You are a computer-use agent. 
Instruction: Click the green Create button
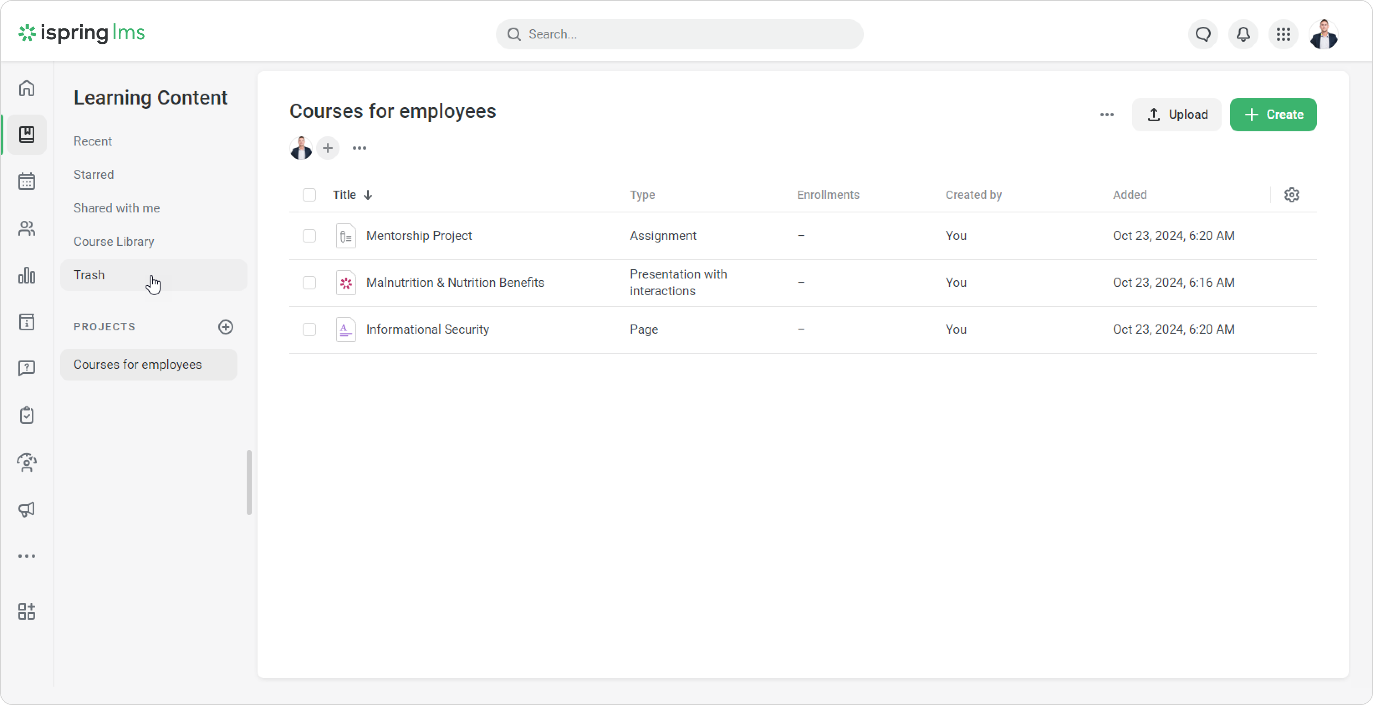1273,115
